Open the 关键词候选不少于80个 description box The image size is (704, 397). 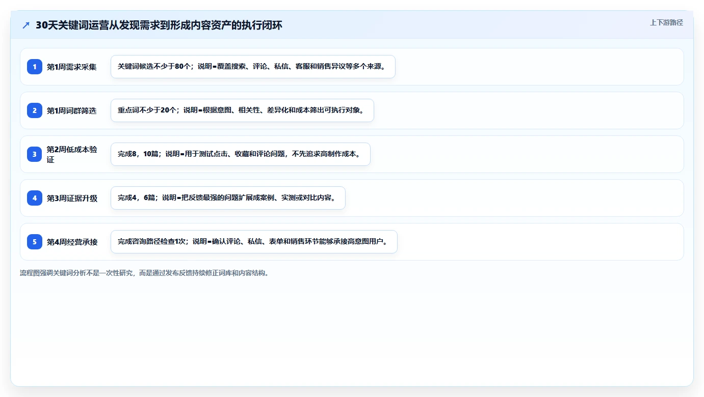pos(253,67)
